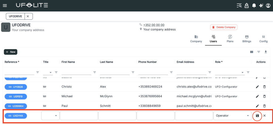Open the Operator role dropdown
The image size is (273, 124).
[232, 116]
